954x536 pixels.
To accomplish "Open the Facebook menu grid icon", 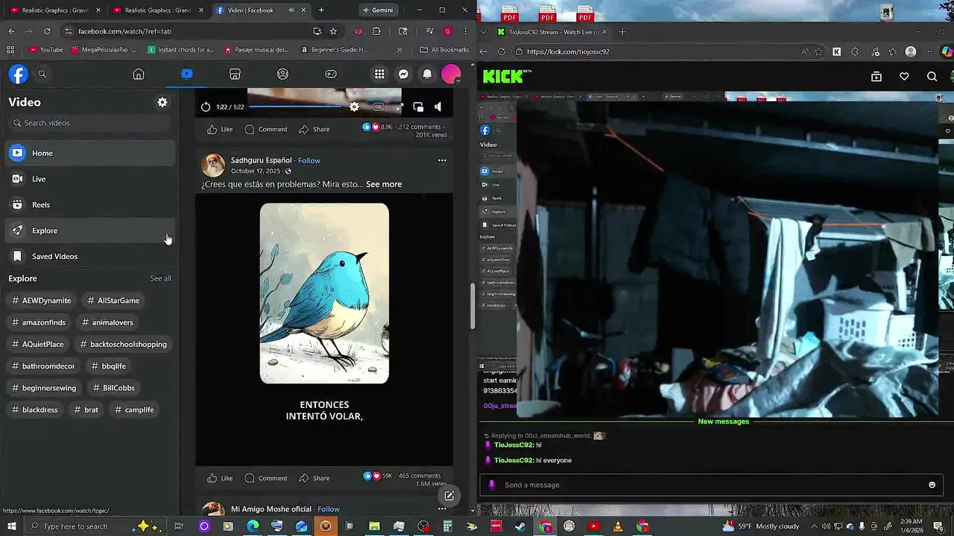I will tap(379, 74).
